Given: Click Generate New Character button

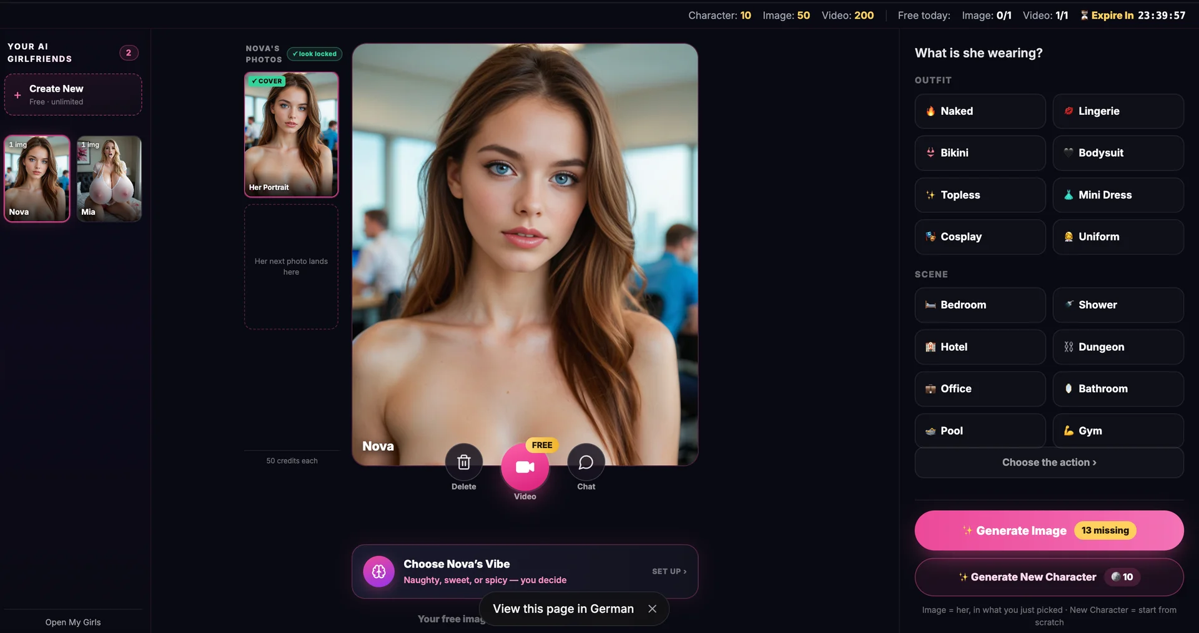Looking at the screenshot, I should 1049,577.
